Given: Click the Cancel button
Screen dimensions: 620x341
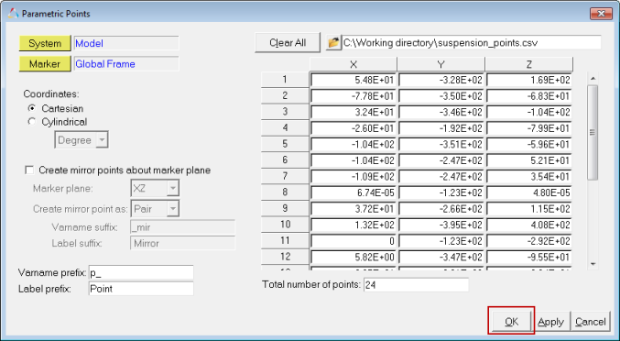Looking at the screenshot, I should click(x=591, y=322).
